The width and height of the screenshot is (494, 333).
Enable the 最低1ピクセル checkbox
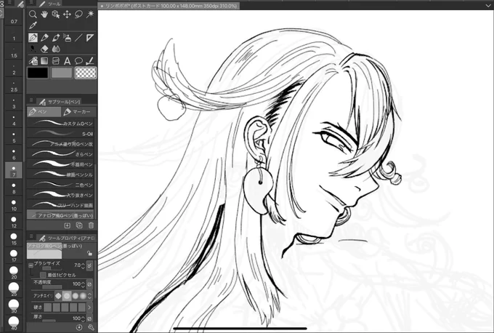(x=43, y=275)
